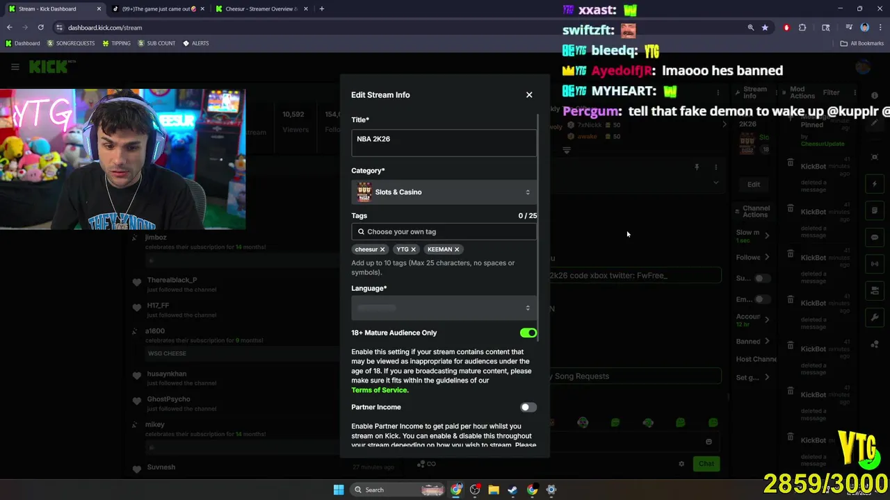Open the ALERTS bookmark
Image resolution: width=890 pixels, height=500 pixels.
(x=195, y=43)
